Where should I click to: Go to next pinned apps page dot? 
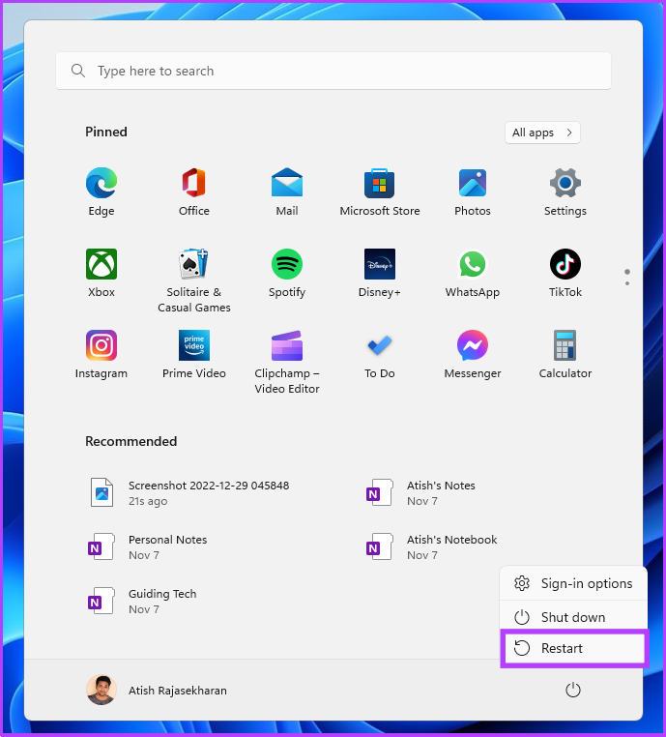click(627, 283)
